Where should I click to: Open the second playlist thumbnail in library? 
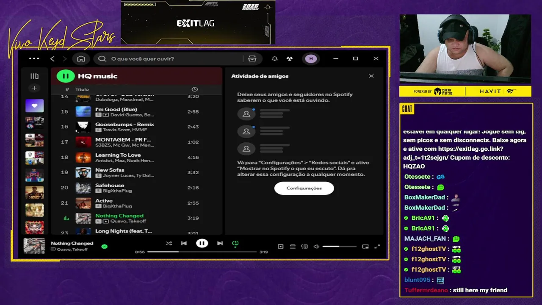click(34, 123)
